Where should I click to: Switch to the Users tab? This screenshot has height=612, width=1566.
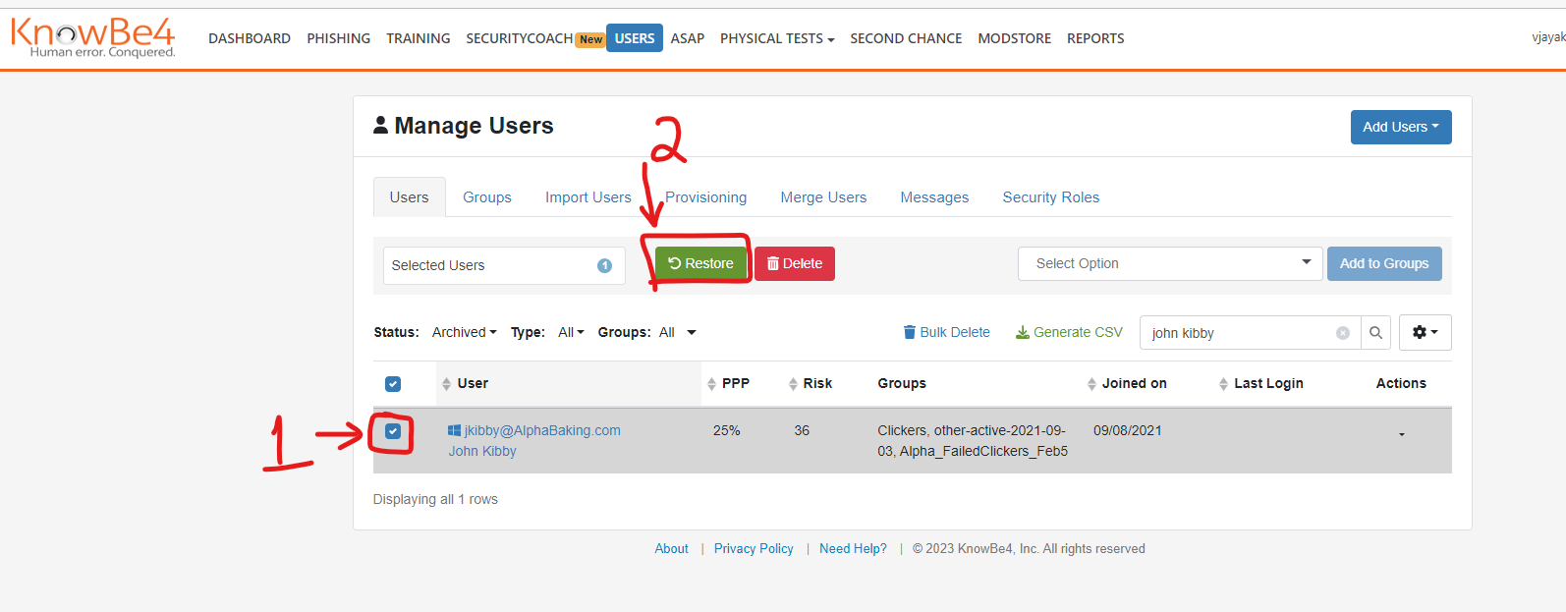point(409,197)
